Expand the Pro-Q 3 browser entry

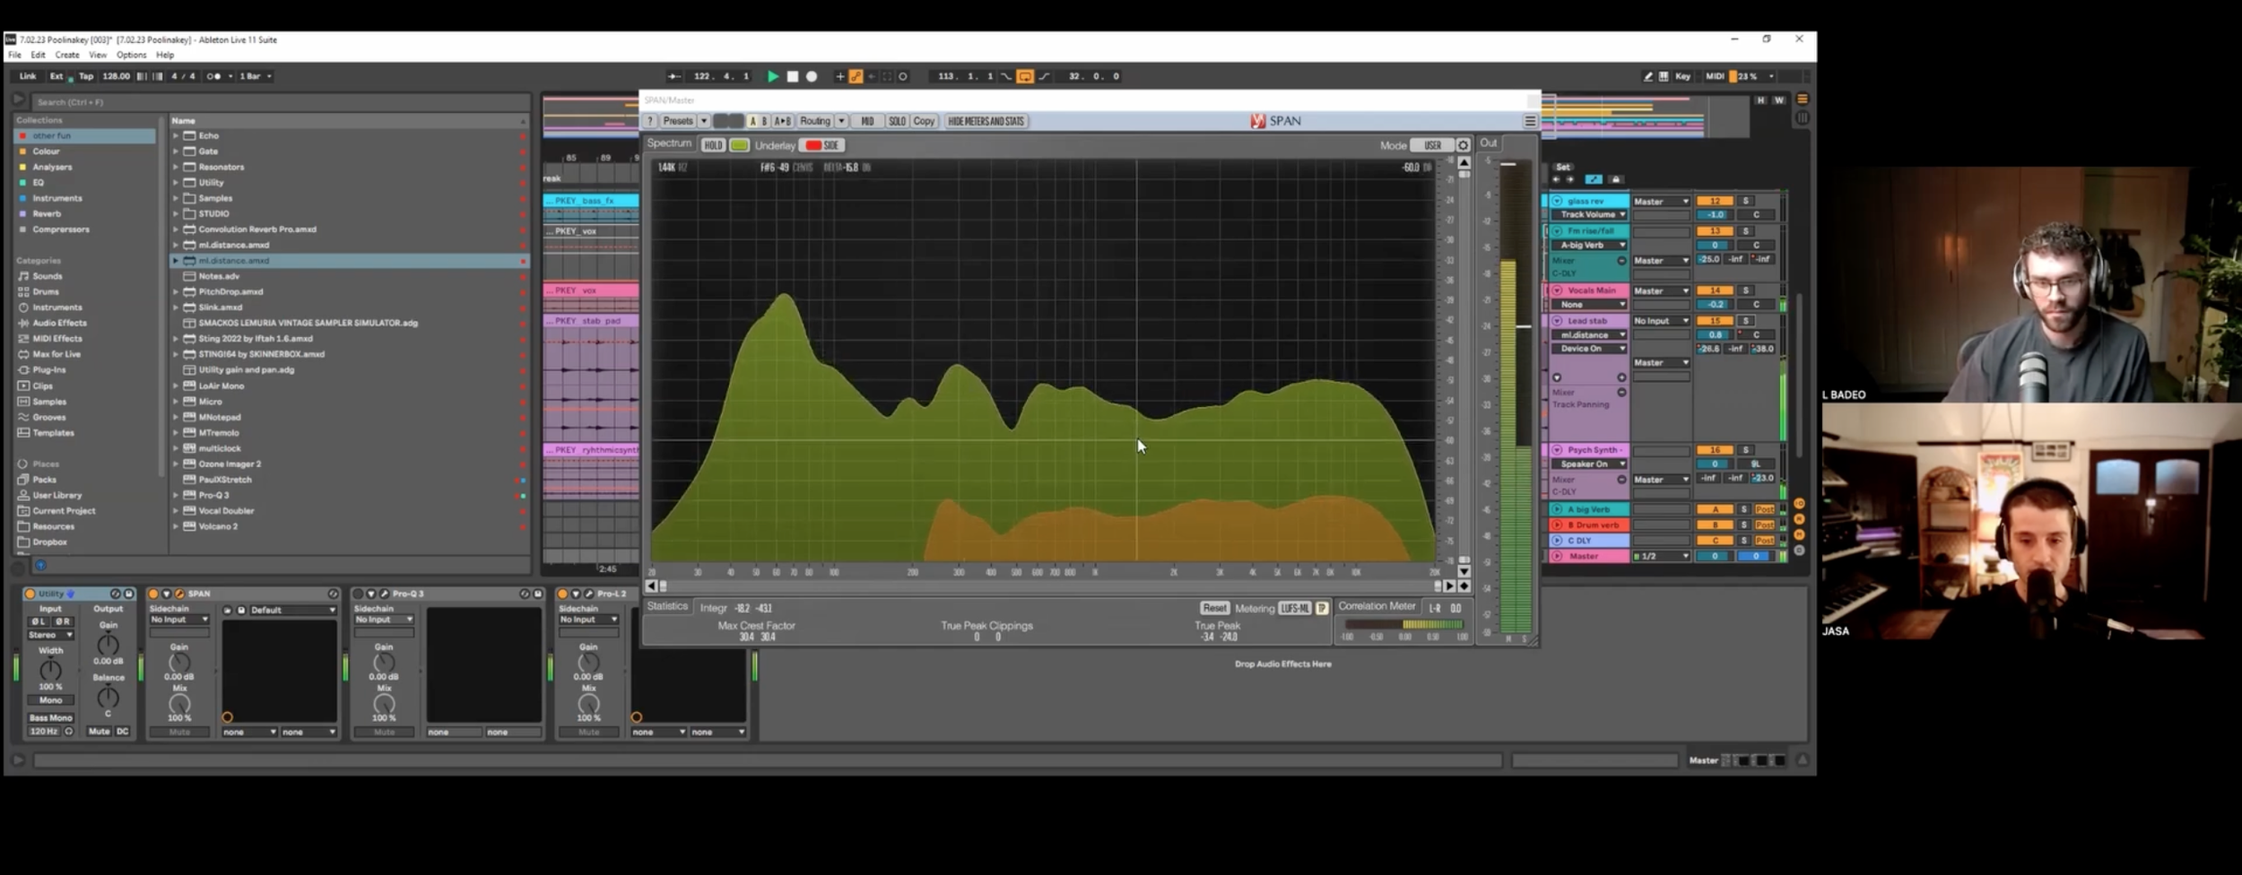pos(176,495)
